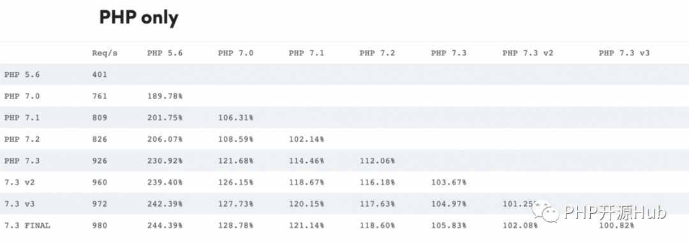Select the PHP 7.1 column header
Image resolution: width=689 pixels, height=243 pixels.
tap(306, 53)
